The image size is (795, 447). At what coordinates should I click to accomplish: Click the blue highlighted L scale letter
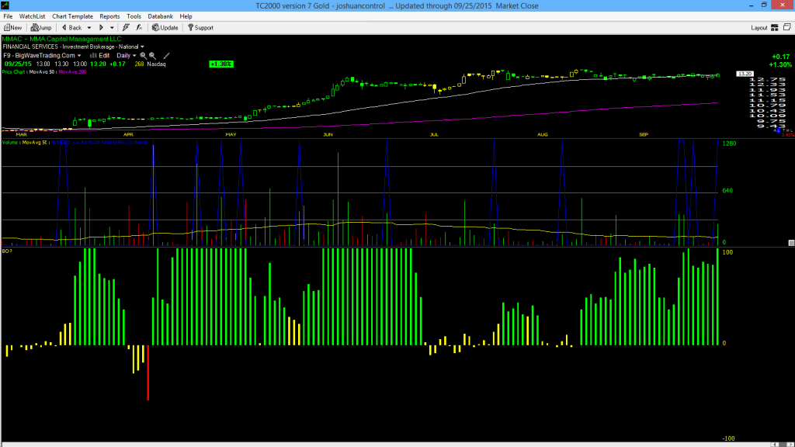tap(778, 130)
